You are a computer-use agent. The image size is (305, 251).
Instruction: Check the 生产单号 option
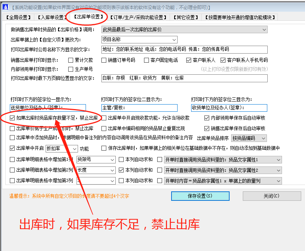pos(70,69)
